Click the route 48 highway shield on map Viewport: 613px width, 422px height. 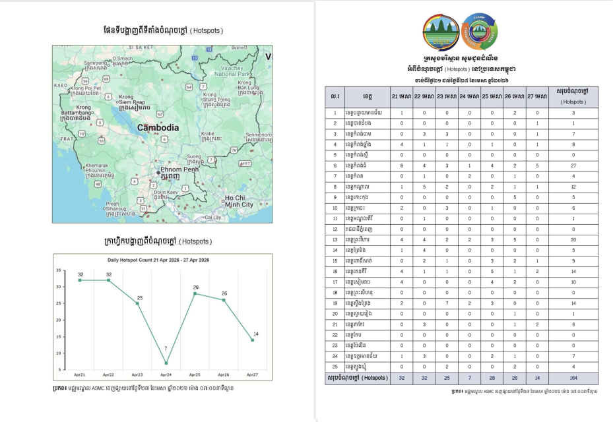[98, 184]
